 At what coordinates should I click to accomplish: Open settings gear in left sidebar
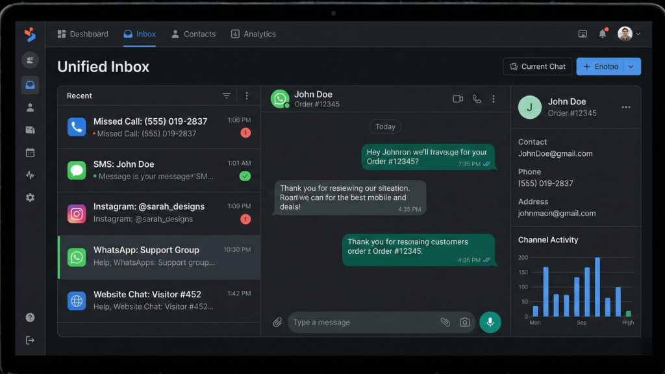[30, 197]
